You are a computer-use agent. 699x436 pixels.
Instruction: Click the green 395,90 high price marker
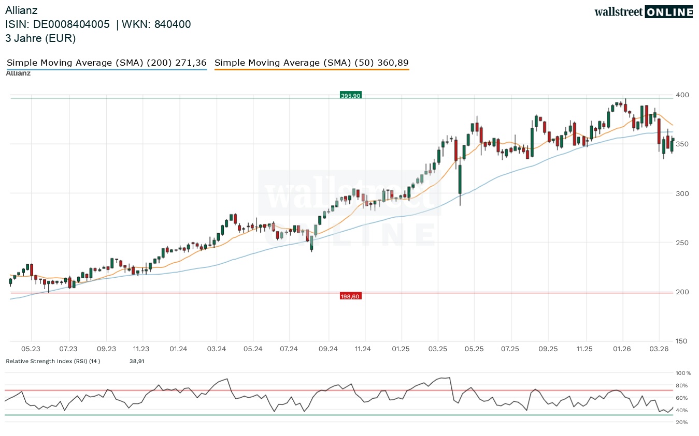(350, 95)
